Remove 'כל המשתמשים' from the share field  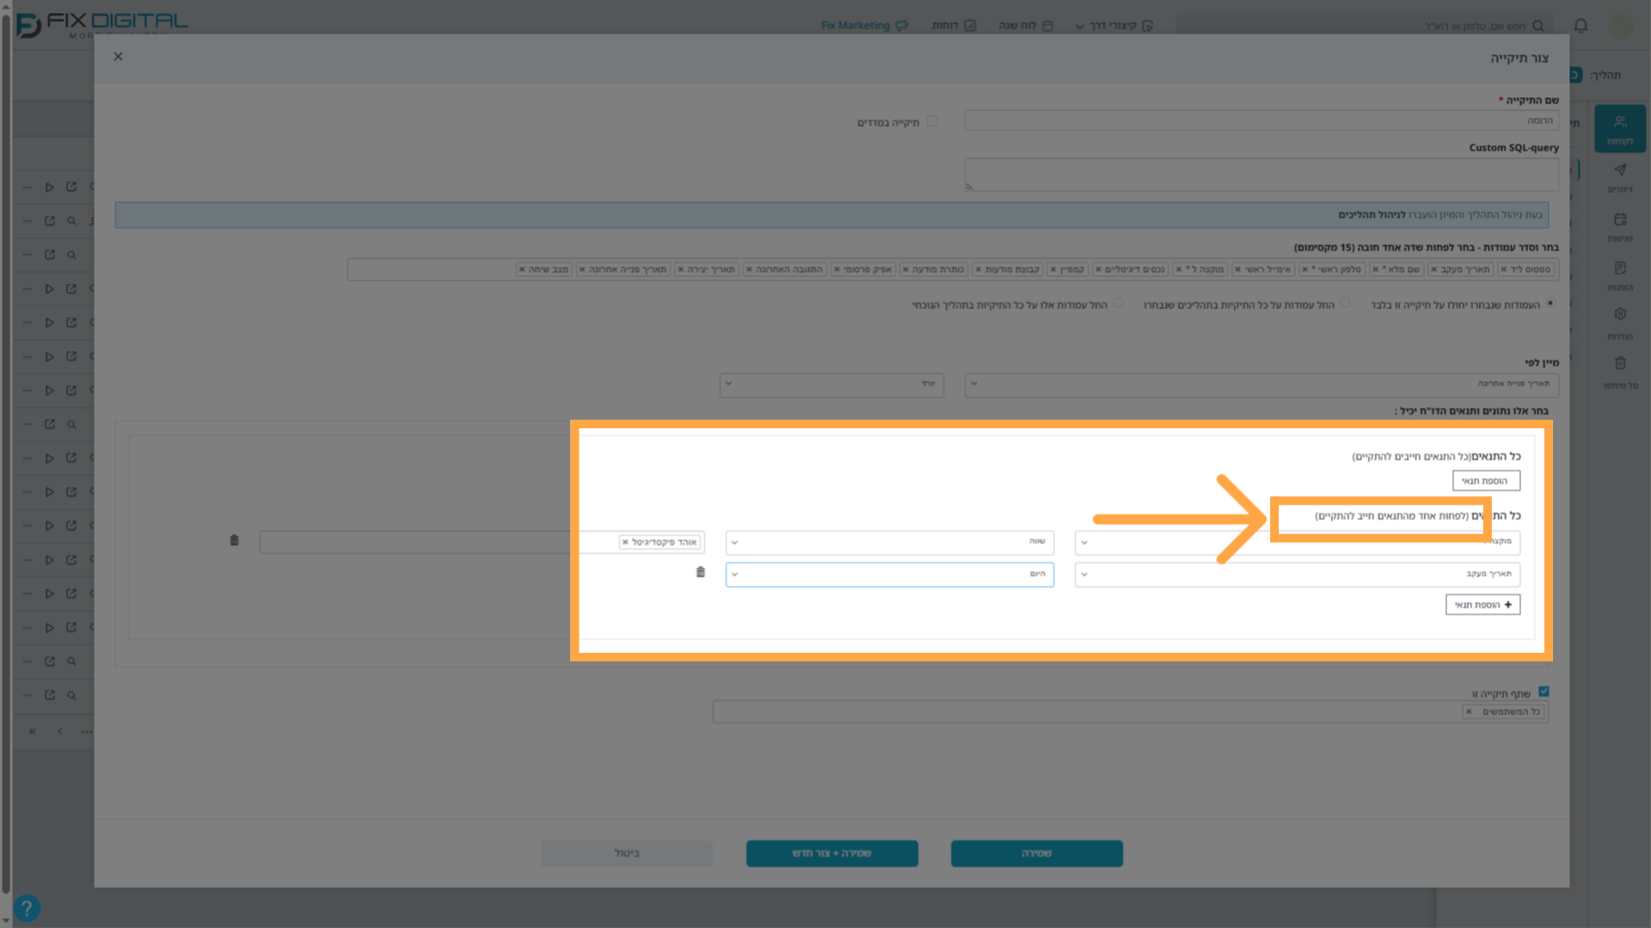point(1469,712)
